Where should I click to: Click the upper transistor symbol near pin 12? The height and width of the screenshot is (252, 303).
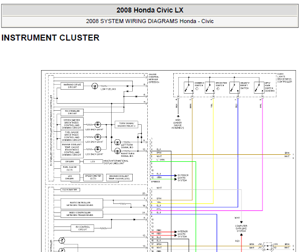click(62, 240)
